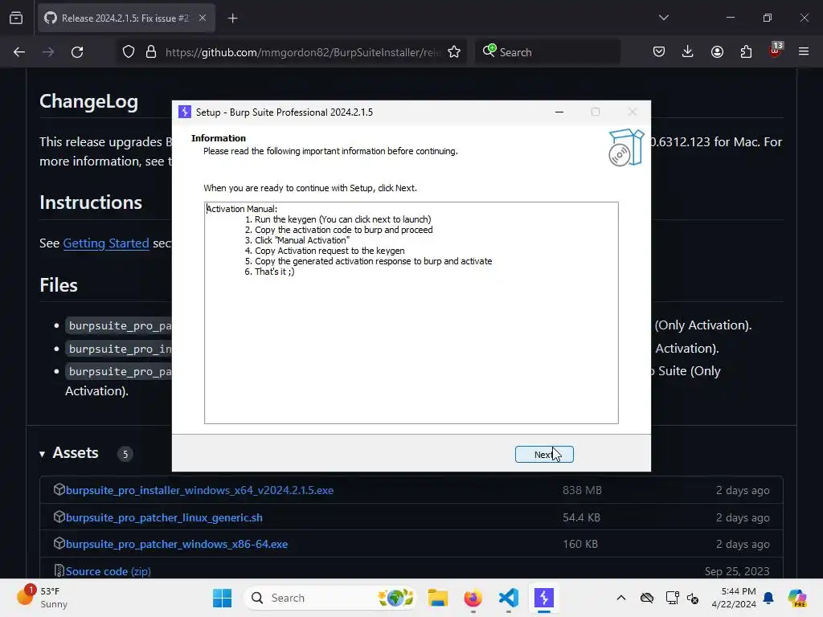Open the Getting Started link
The height and width of the screenshot is (617, 823).
tap(106, 243)
